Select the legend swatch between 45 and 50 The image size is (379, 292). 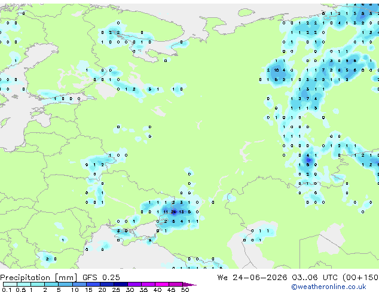point(176,284)
